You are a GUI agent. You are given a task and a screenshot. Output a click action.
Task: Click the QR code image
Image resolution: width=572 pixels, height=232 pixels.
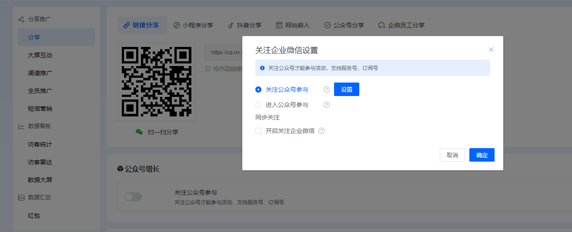pyautogui.click(x=157, y=81)
